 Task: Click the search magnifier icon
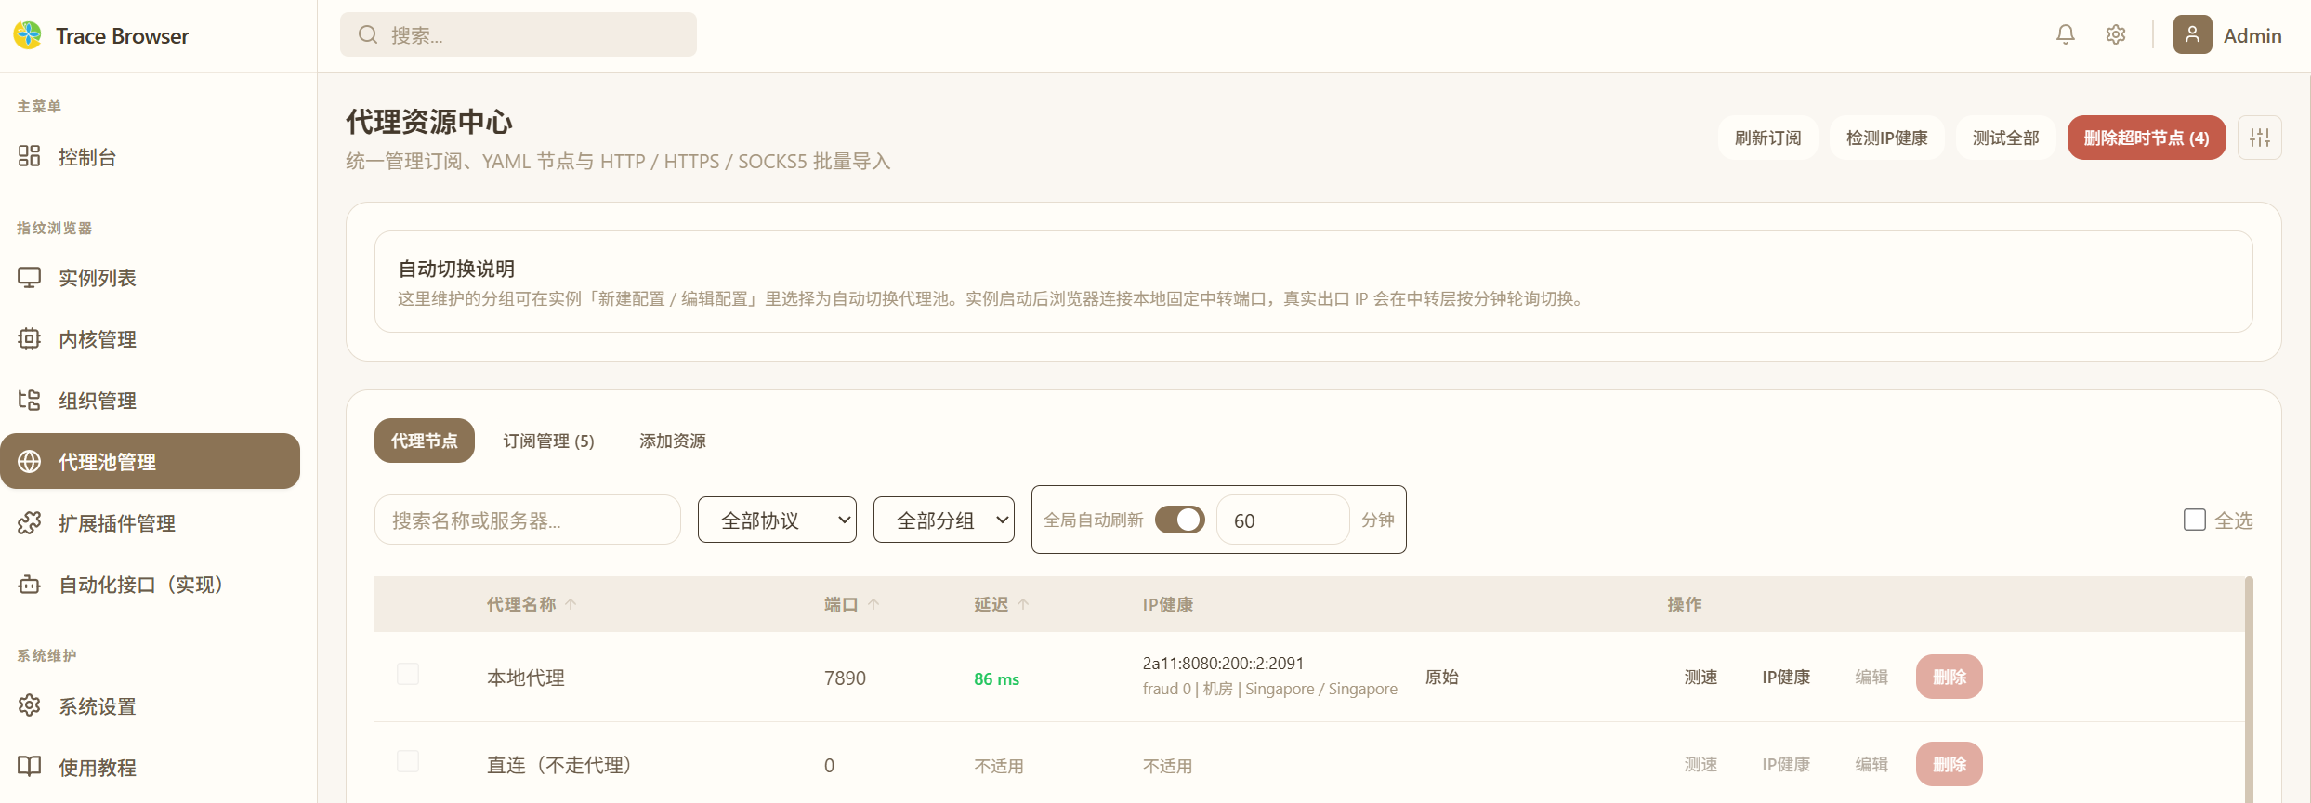368,34
